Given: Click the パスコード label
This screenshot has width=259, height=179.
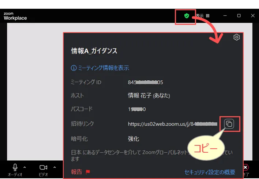Looking at the screenshot, I should [x=82, y=109].
